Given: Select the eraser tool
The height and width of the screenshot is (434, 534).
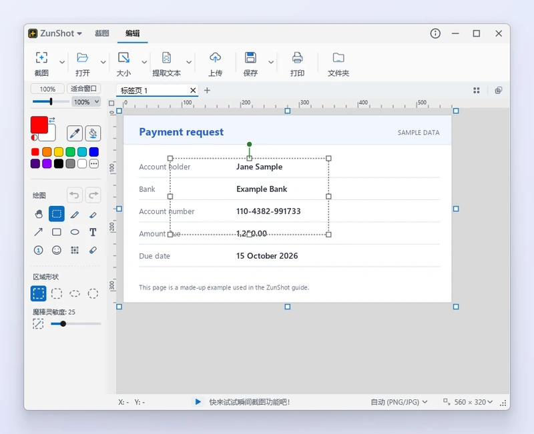Looking at the screenshot, I should (x=93, y=250).
